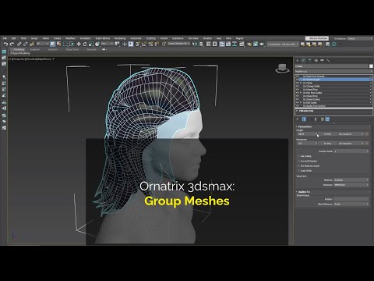
Task: Click the ViewCube hat in viewport
Action: tap(282, 68)
